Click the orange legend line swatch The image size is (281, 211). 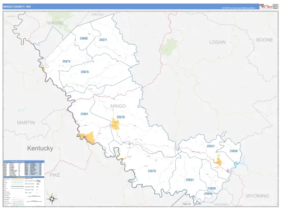18,179
